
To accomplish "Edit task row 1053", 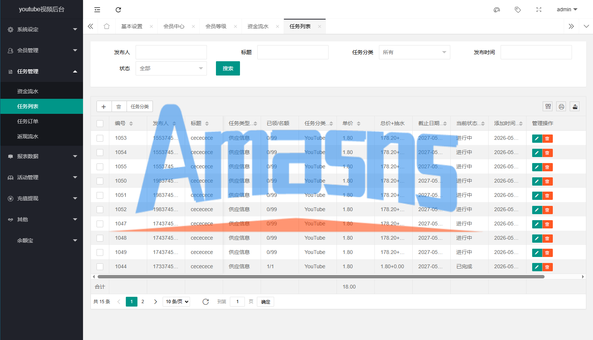I will pos(537,139).
